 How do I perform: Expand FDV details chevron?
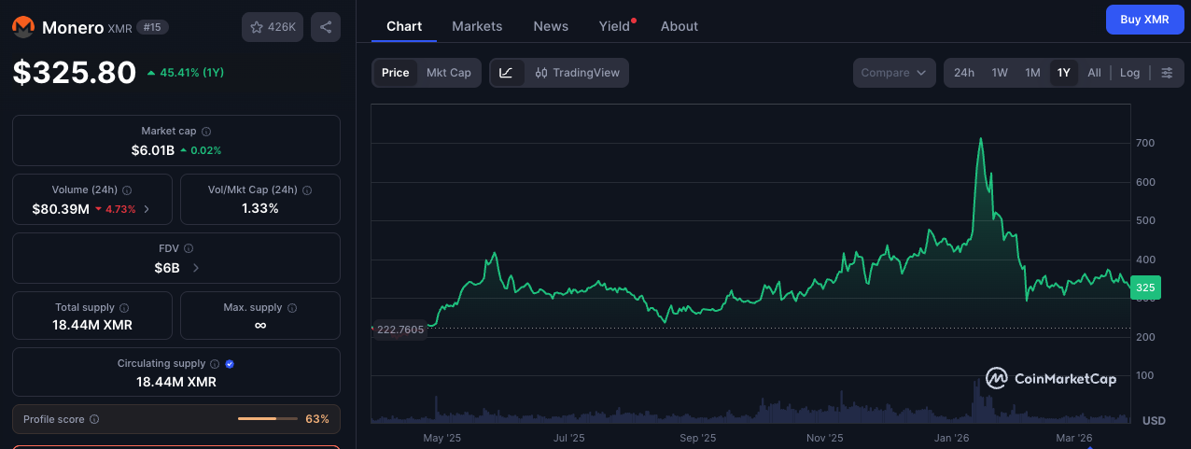(x=195, y=268)
